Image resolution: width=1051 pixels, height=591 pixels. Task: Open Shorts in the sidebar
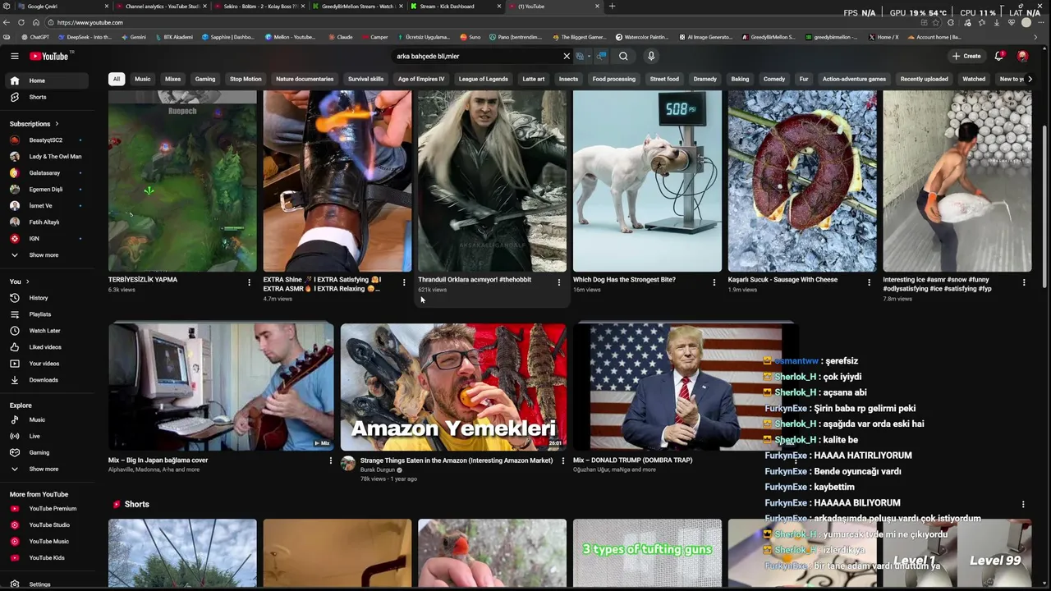(x=48, y=97)
